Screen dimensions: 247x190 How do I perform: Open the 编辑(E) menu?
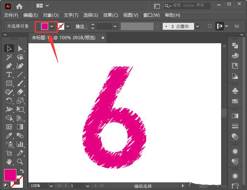click(31, 15)
